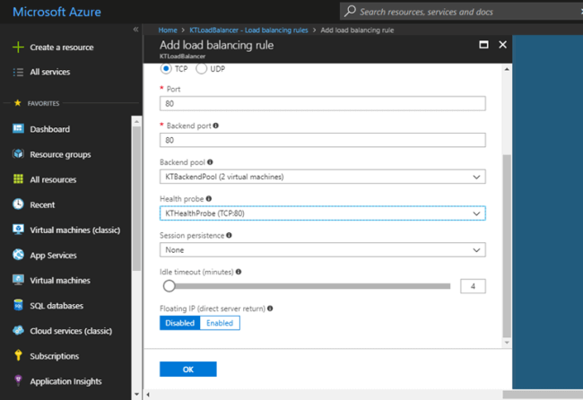
Task: Enable Floating IP direct server return
Action: (x=220, y=323)
